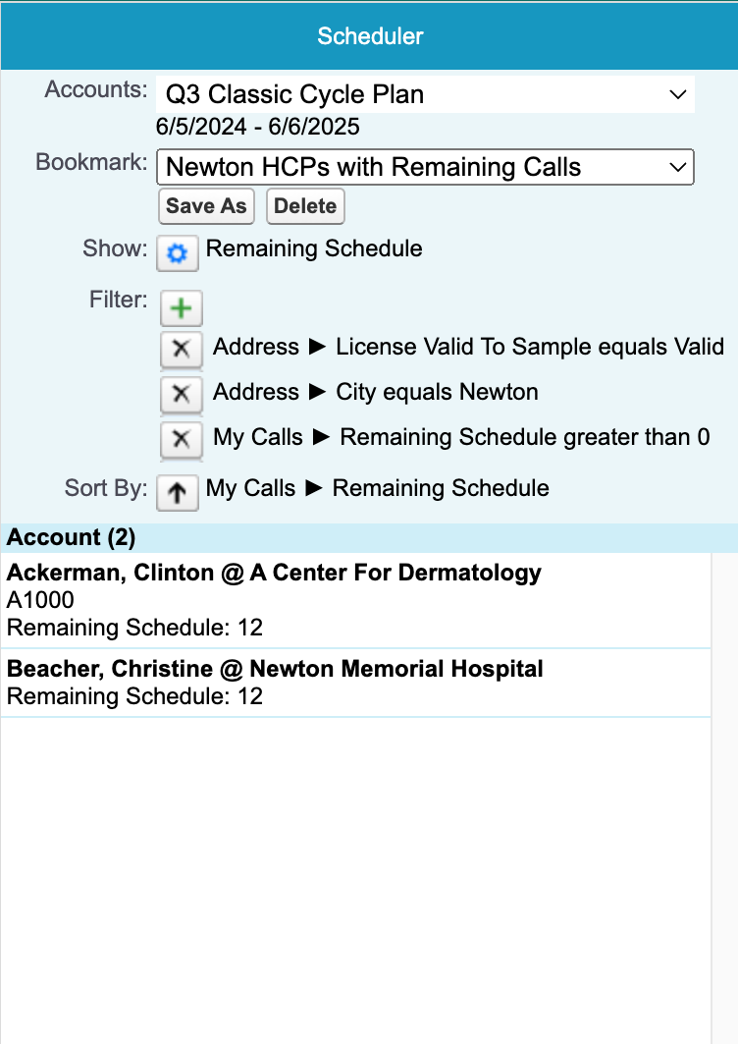Click the License Valid To Sample filter text

tap(468, 347)
